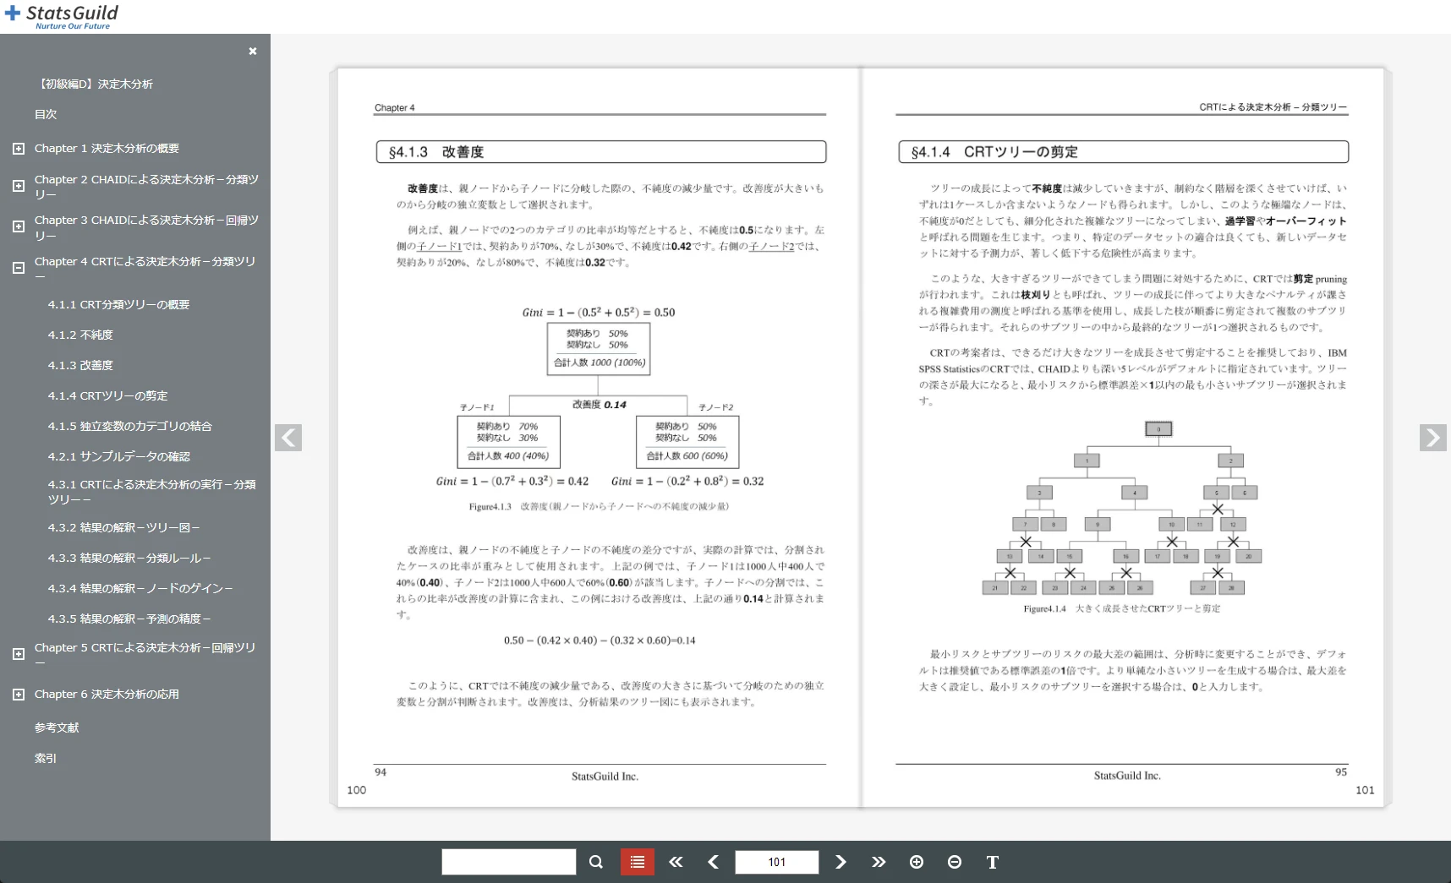The height and width of the screenshot is (883, 1451).
Task: Click the left page-turn arrow beside the page
Action: click(x=288, y=438)
